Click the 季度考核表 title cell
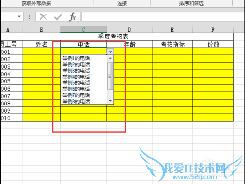This screenshot has height=184, width=245. click(117, 37)
